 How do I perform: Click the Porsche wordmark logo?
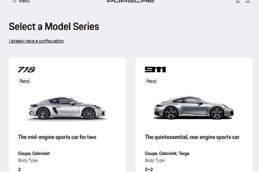coord(131,1)
